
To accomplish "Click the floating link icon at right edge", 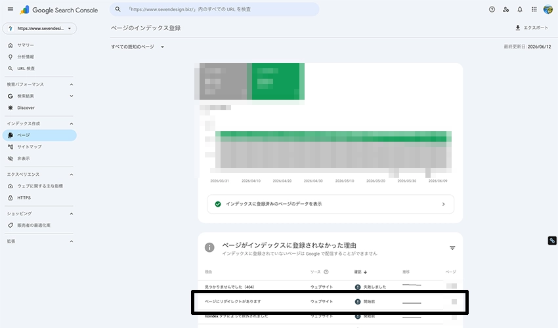I will pos(552,241).
